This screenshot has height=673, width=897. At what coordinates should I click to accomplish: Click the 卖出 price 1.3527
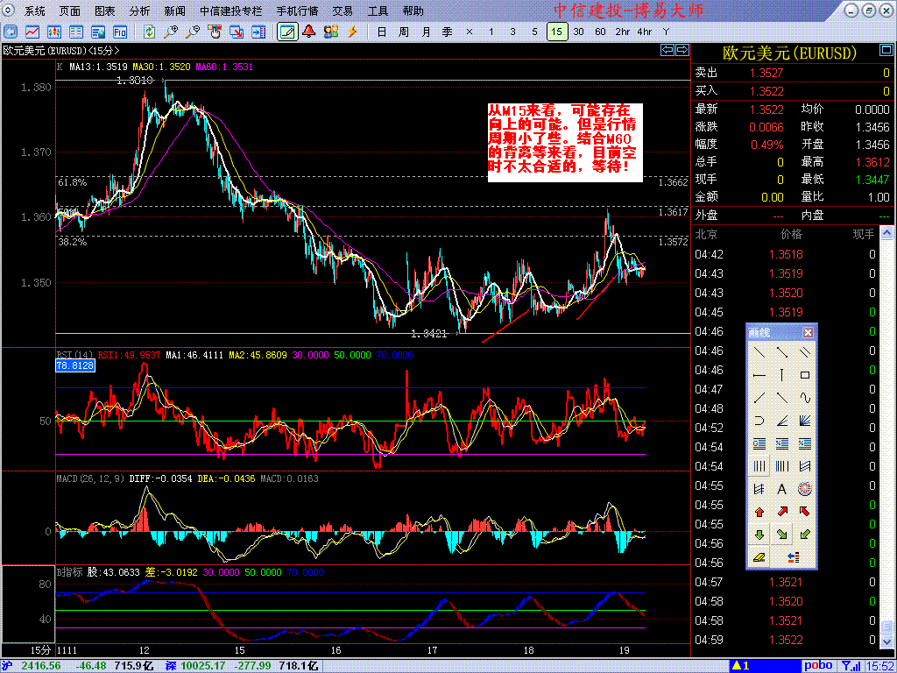pos(766,73)
